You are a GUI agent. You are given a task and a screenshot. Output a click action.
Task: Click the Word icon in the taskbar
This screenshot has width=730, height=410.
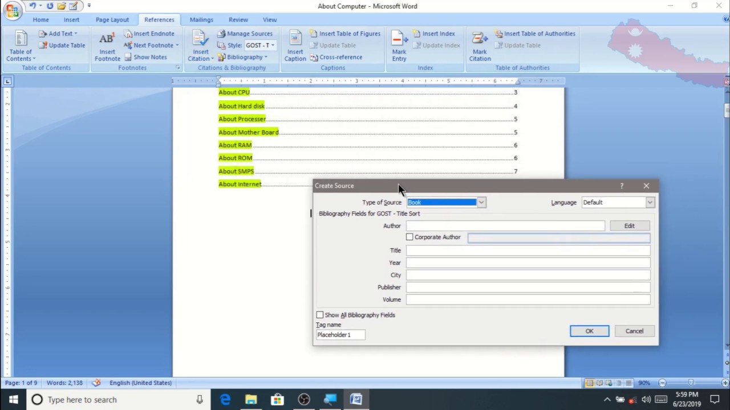(356, 400)
